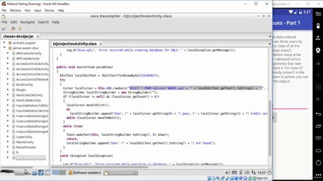Open VirtualBox Machine menu

[15, 11]
